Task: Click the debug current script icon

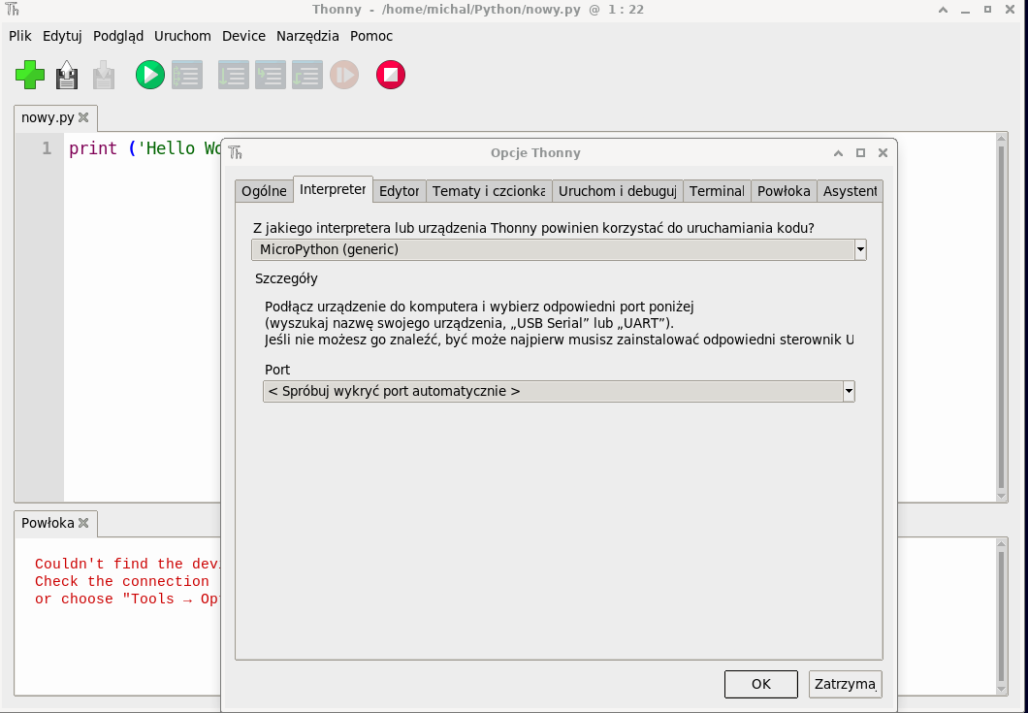Action: click(187, 75)
